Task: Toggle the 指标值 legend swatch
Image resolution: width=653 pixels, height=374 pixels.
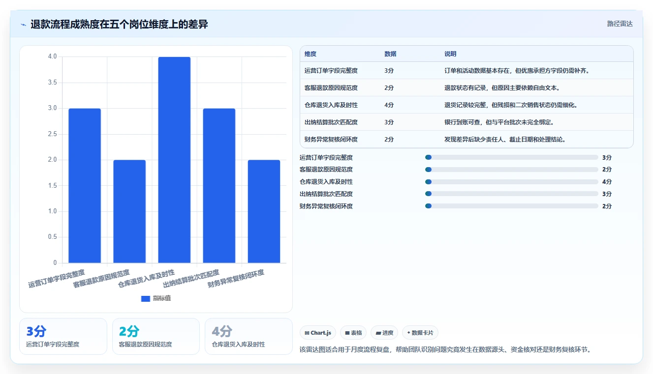Action: [x=145, y=298]
